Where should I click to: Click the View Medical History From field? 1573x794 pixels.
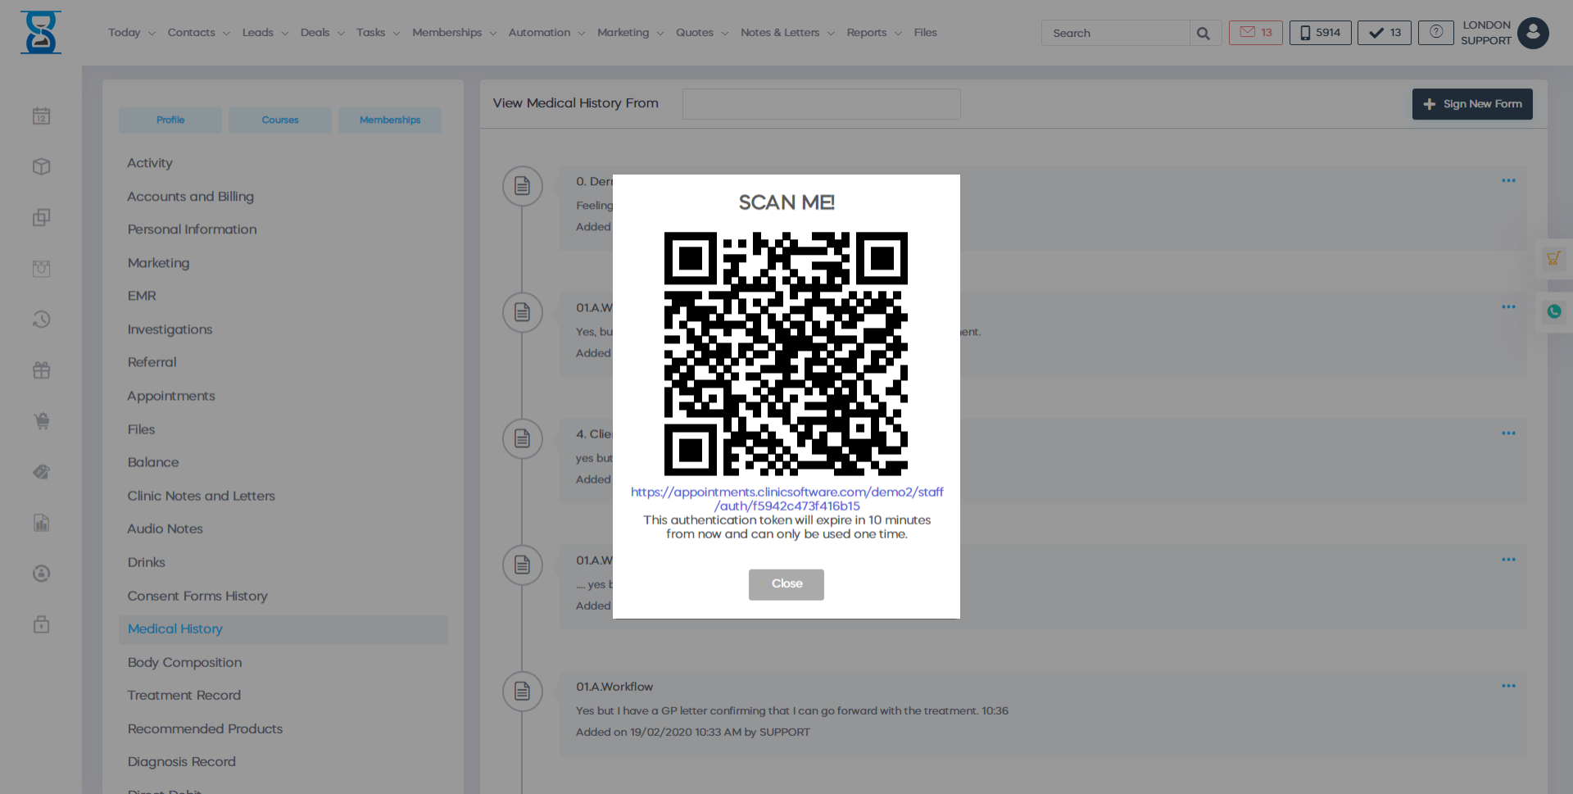821,104
